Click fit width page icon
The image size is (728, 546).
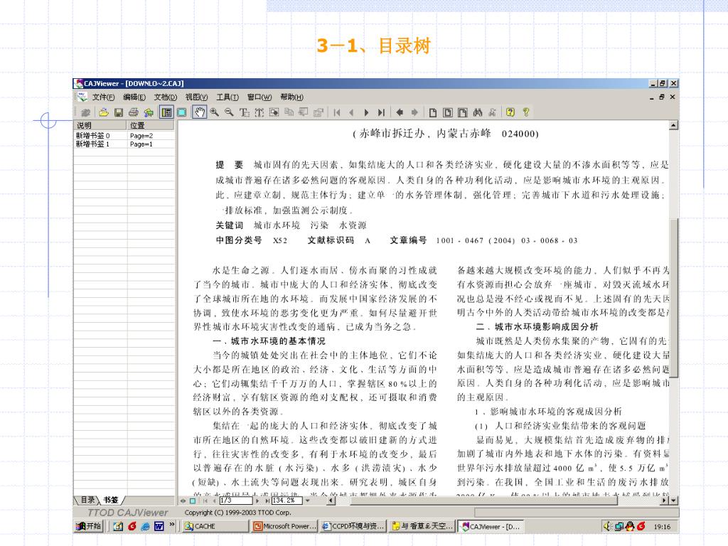point(448,112)
